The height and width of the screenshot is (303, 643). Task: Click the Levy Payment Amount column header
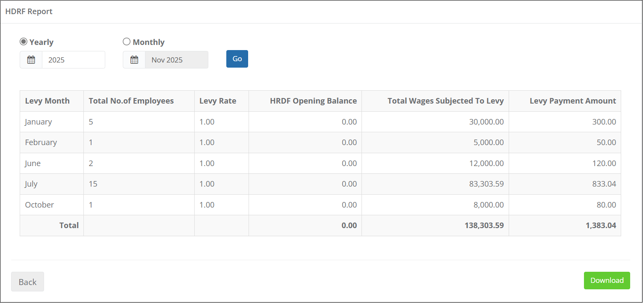573,101
